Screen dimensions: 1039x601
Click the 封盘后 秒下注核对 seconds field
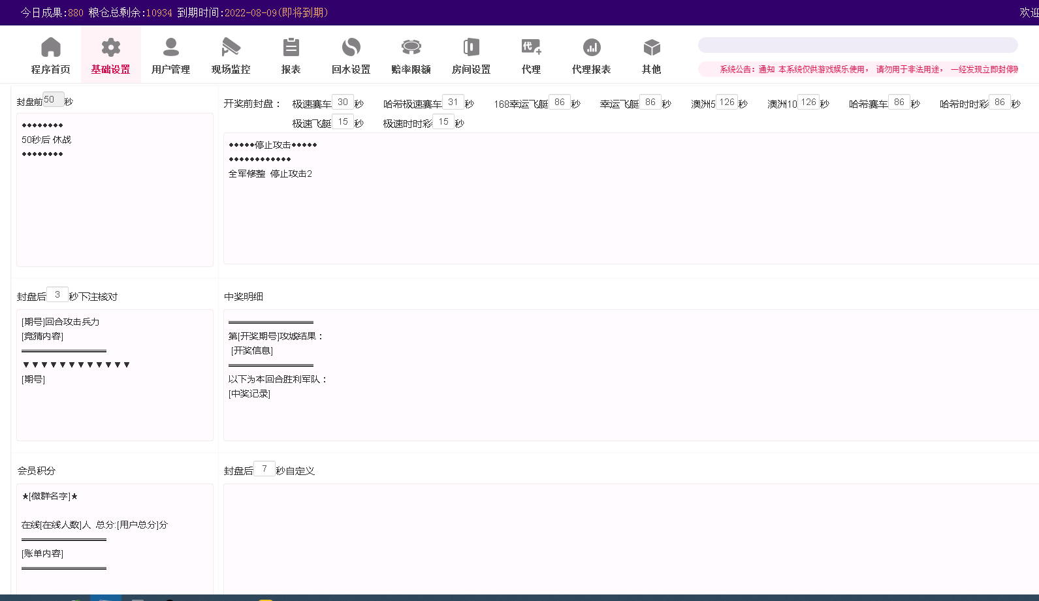click(57, 295)
